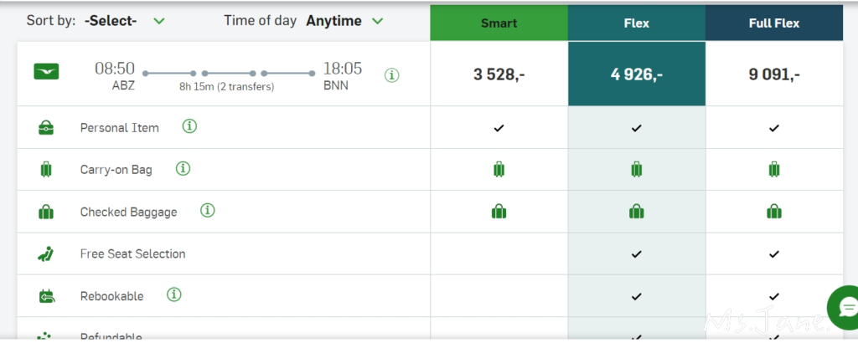
Task: Click the Flex carry-on bag icon
Action: pos(636,170)
